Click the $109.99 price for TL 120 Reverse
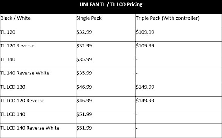The height and width of the screenshot is (138, 222). tap(145, 46)
